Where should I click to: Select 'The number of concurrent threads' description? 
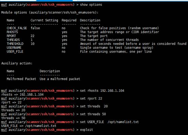point(109,40)
